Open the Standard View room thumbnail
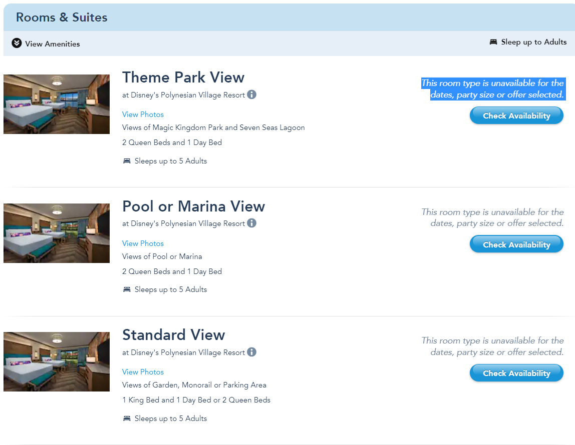 (57, 361)
